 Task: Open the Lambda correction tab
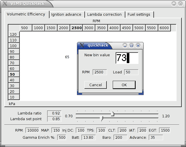click(x=105, y=15)
